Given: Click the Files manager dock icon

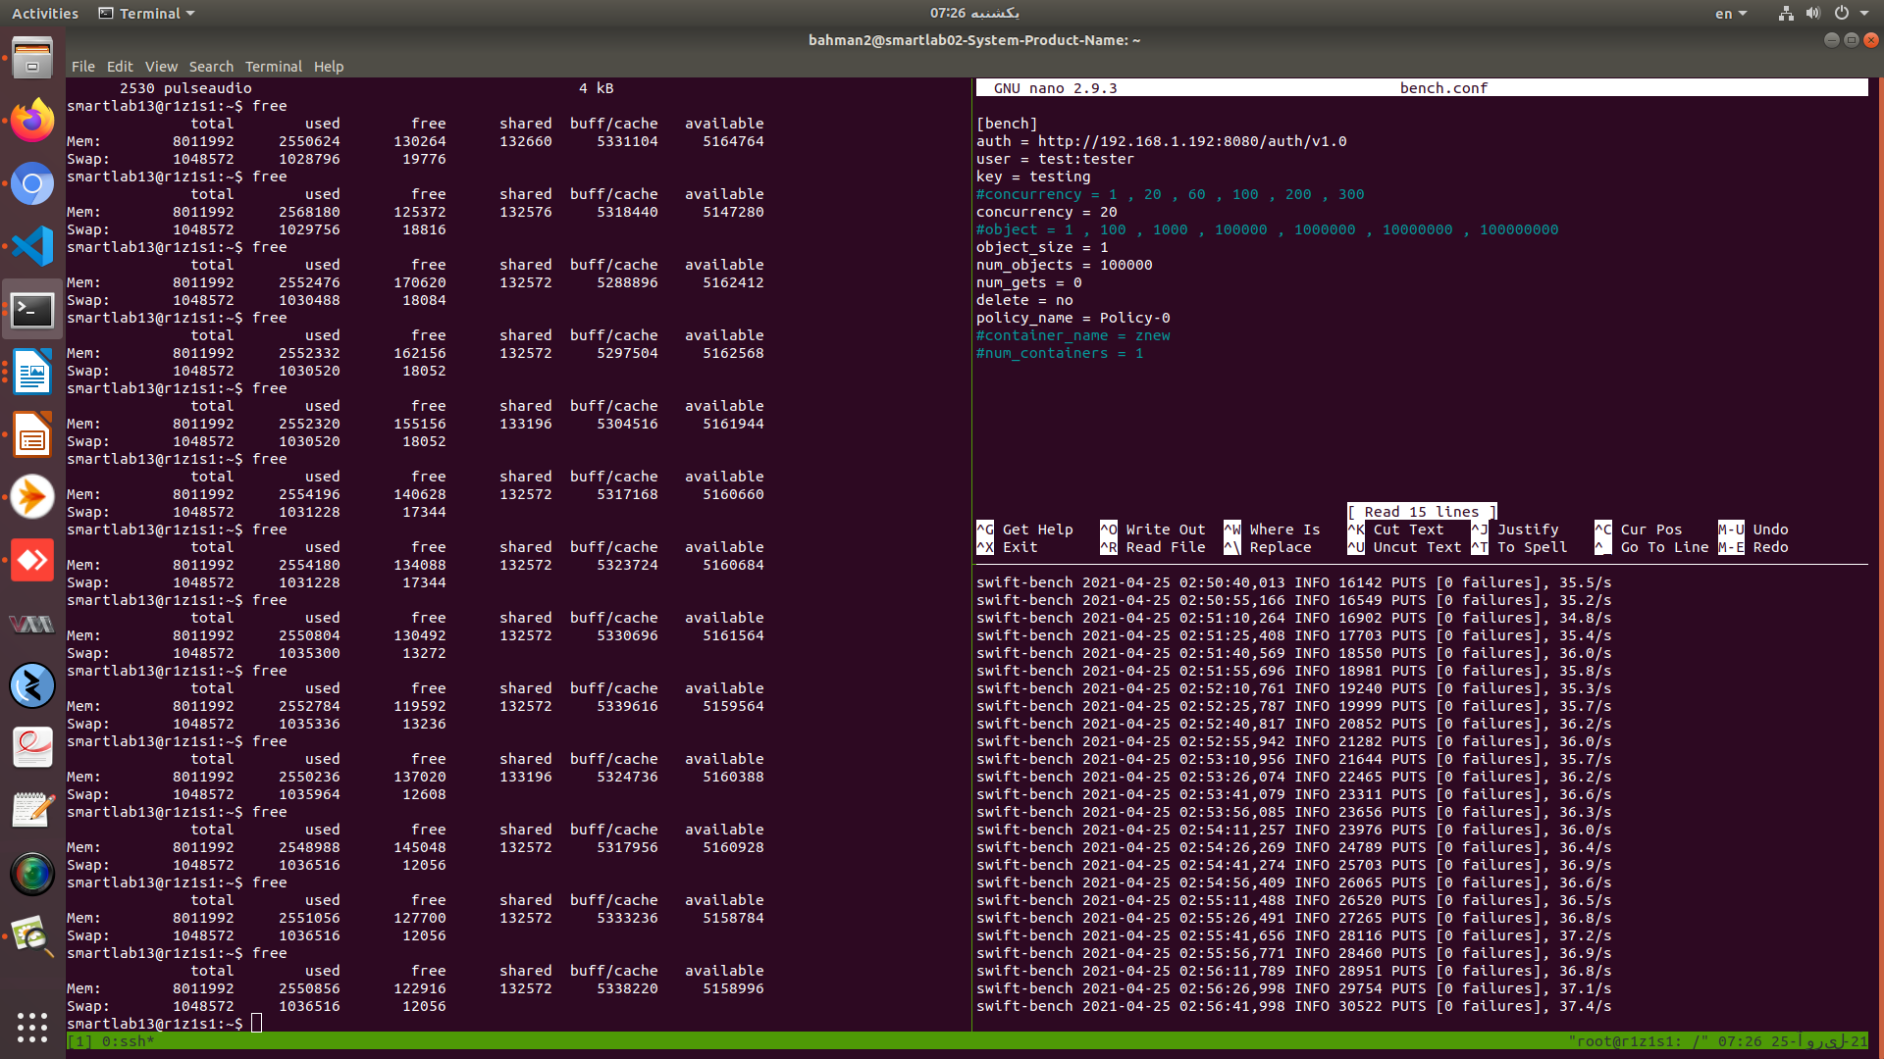Looking at the screenshot, I should 32,59.
